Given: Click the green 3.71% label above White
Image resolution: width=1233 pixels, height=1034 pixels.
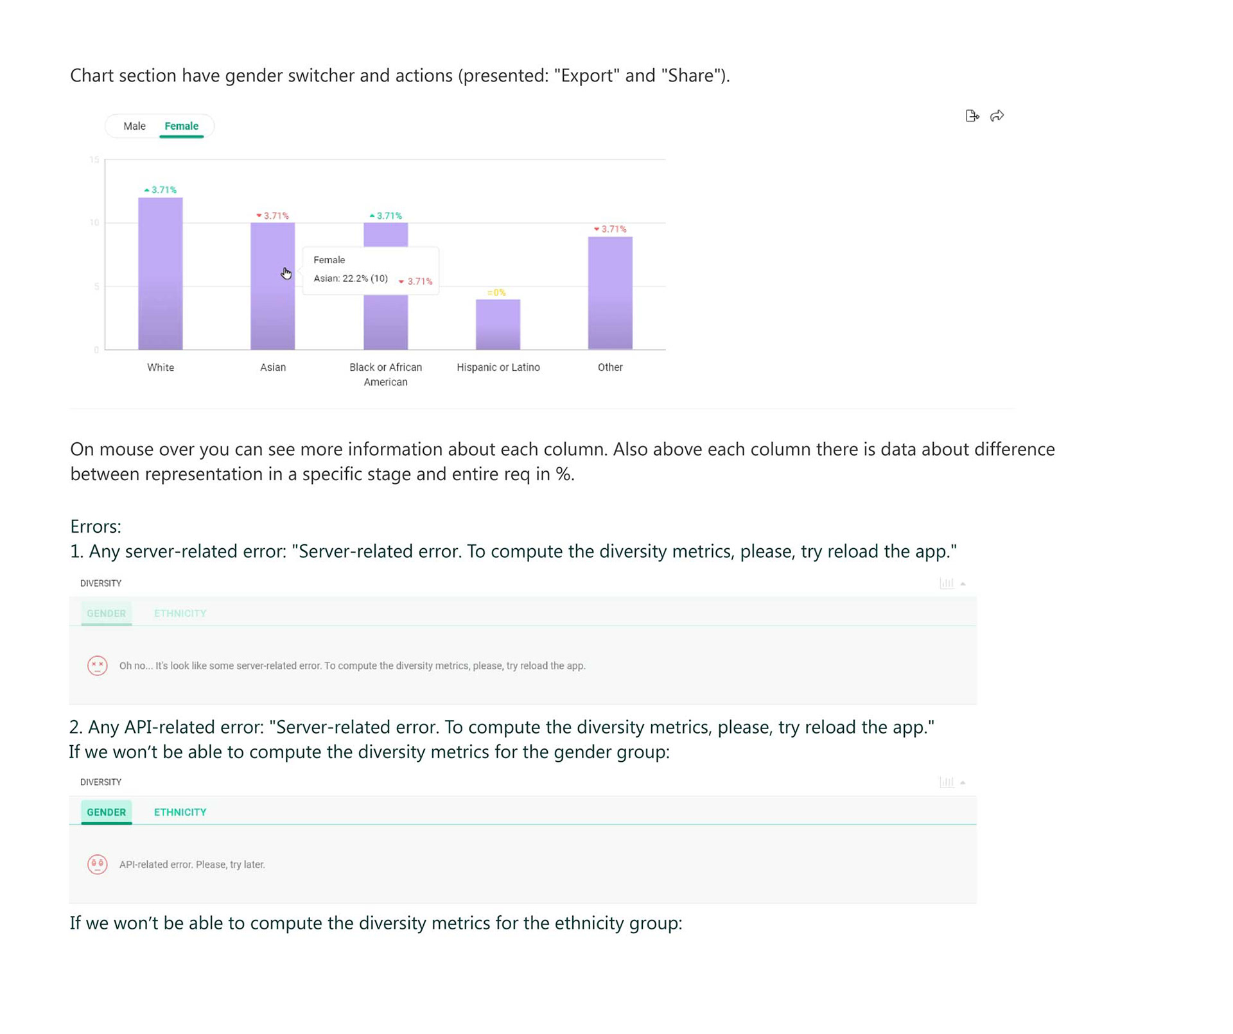Looking at the screenshot, I should [x=160, y=190].
